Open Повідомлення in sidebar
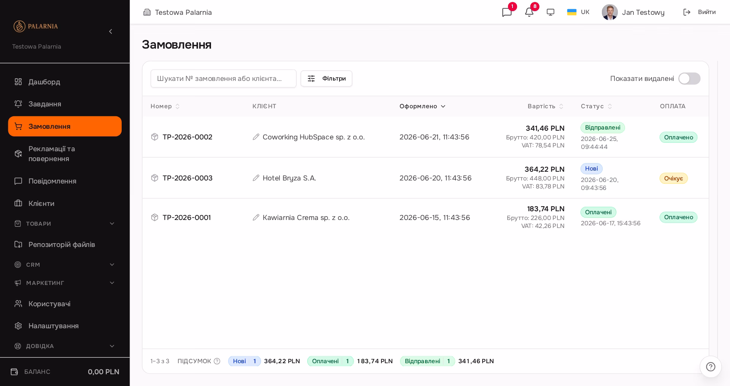 coord(65,181)
